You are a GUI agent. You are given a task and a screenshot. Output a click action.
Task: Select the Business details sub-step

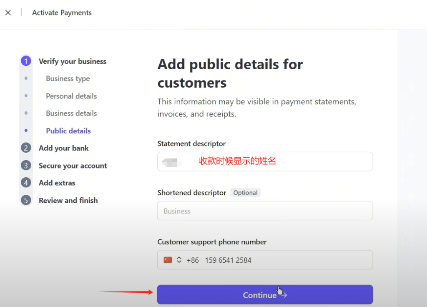[71, 113]
